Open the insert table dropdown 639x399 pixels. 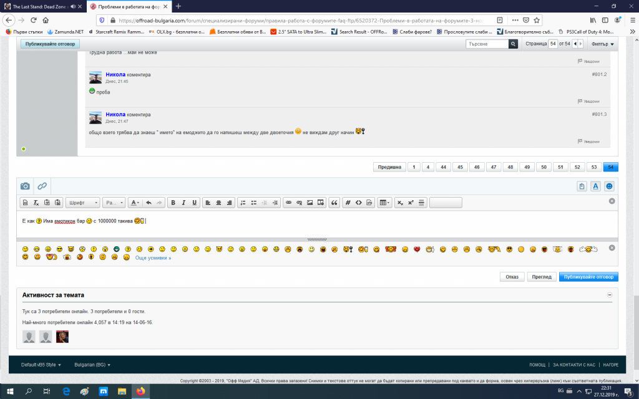(384, 203)
